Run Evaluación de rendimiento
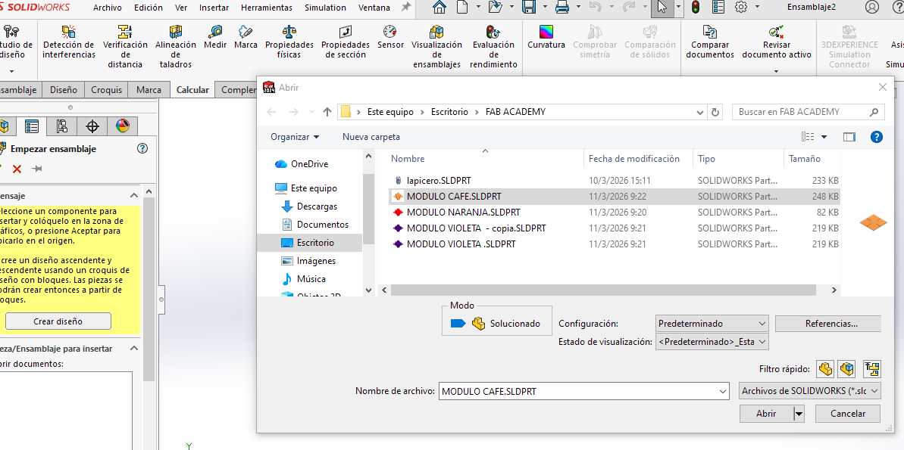Image resolution: width=904 pixels, height=450 pixels. pos(493,47)
